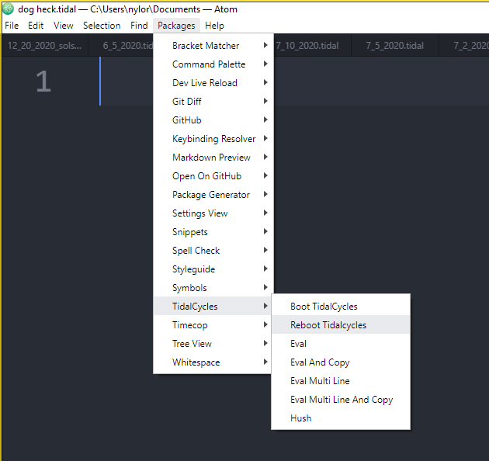Image resolution: width=489 pixels, height=461 pixels.
Task: Switch to the 7_2_2020 tab
Action: (464, 46)
